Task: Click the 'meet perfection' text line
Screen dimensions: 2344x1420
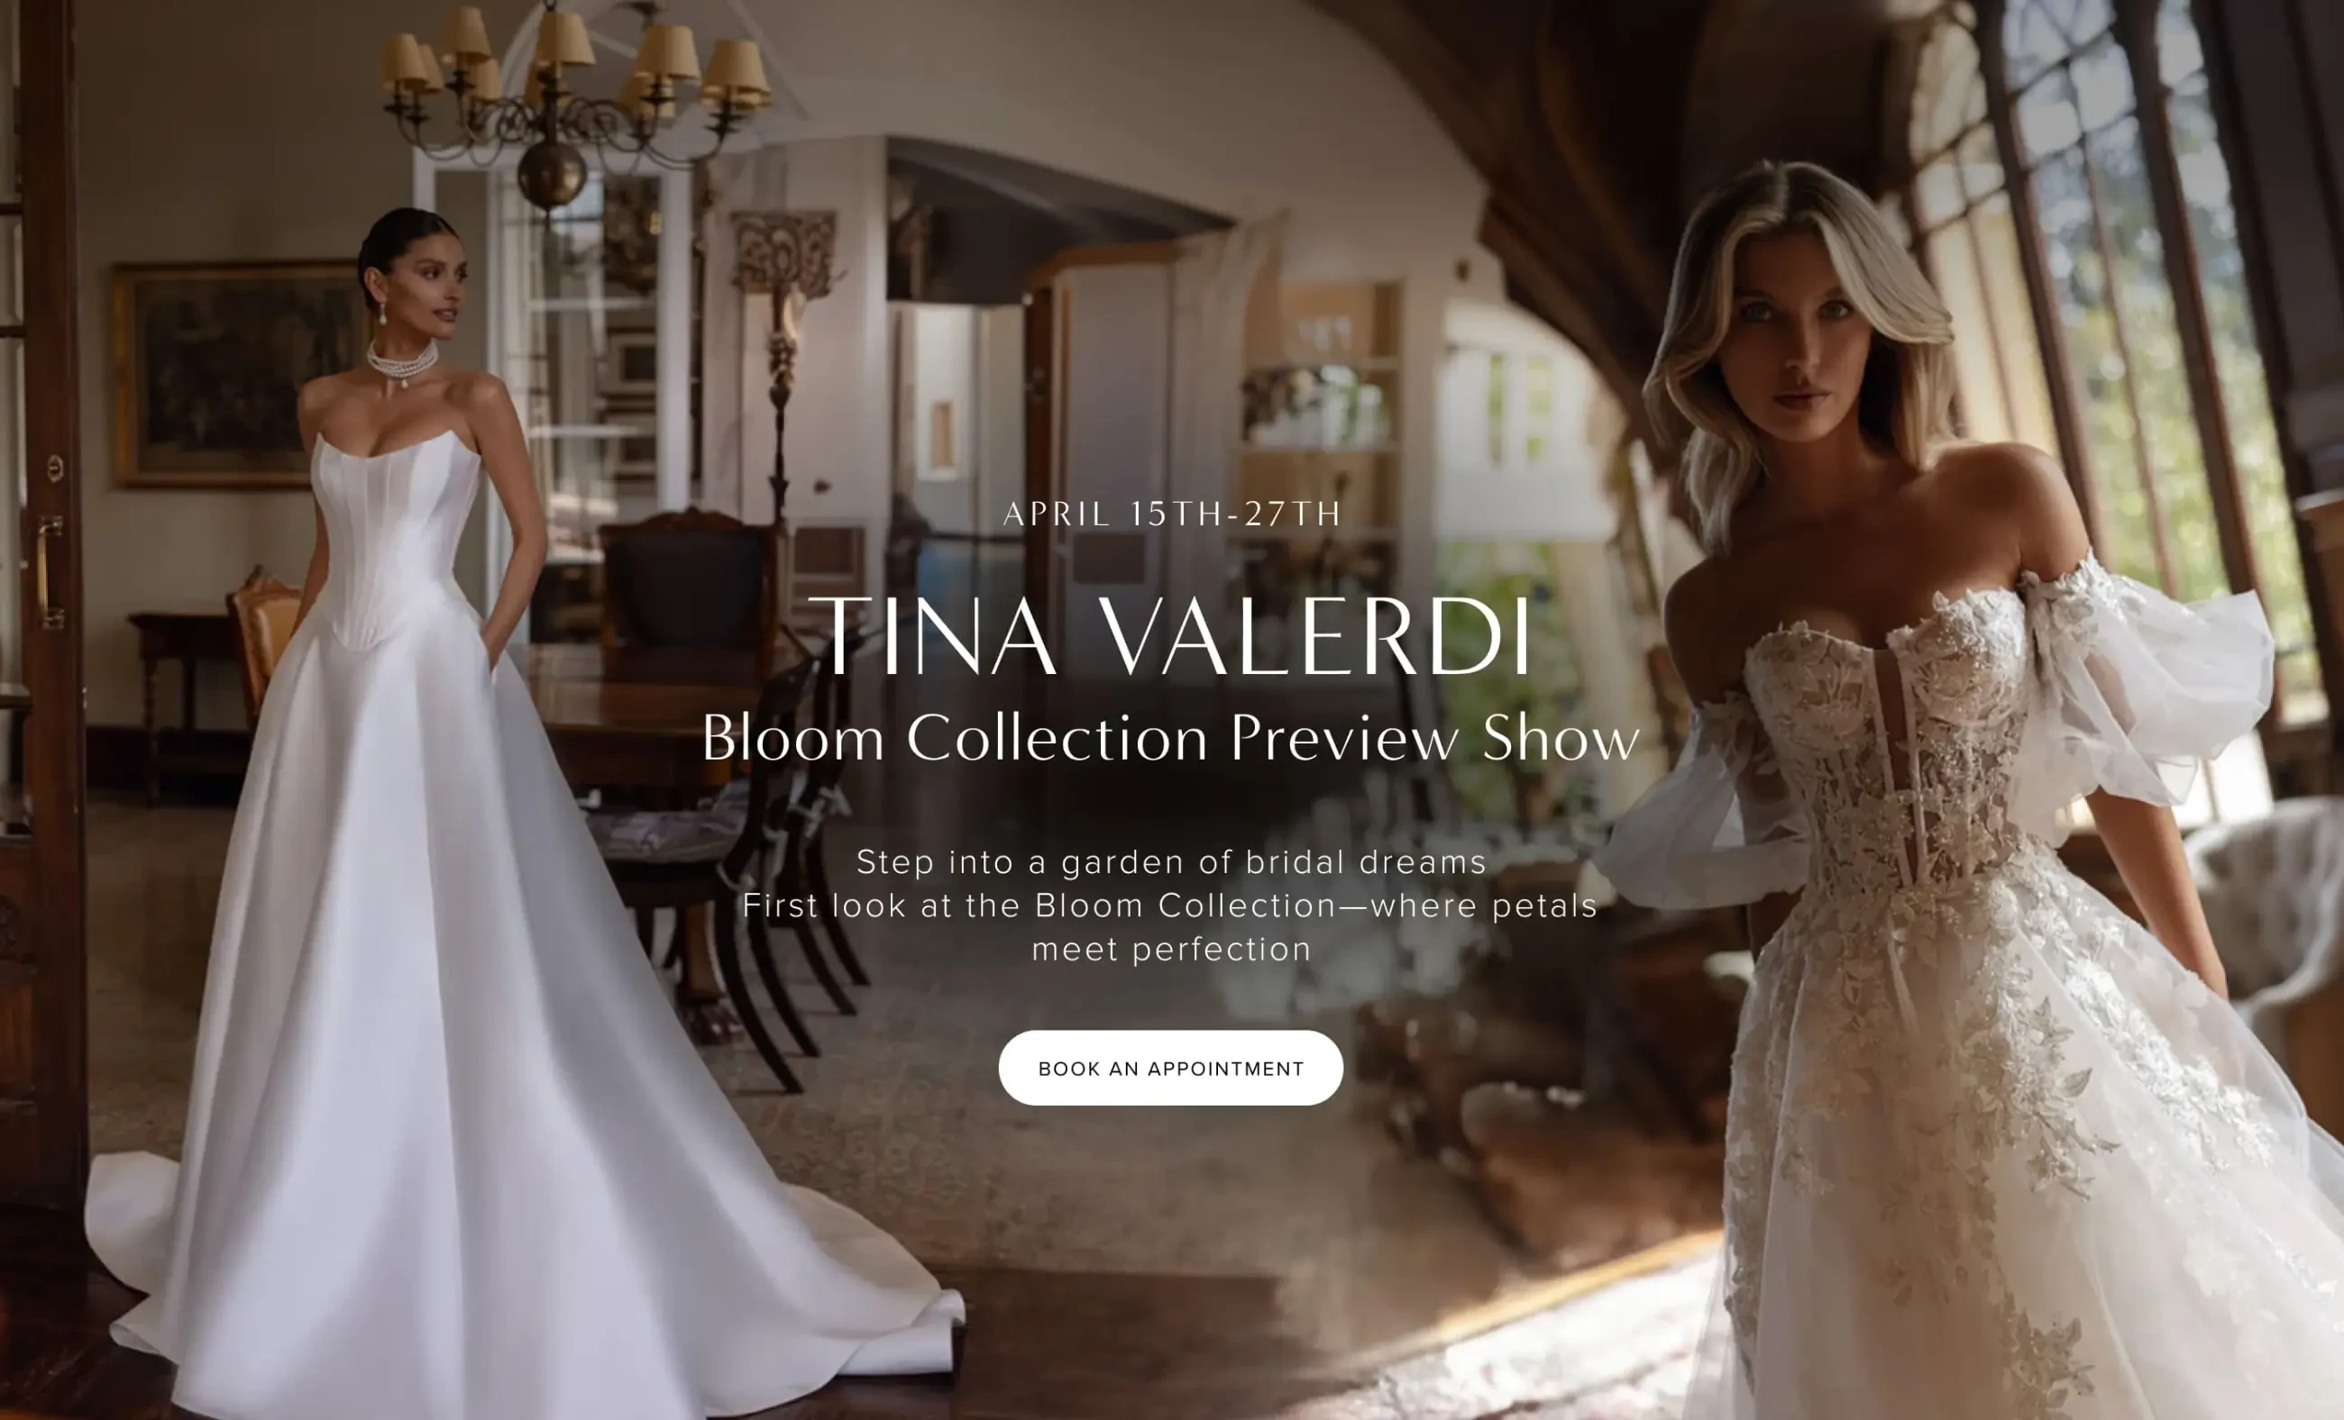Action: click(1171, 950)
